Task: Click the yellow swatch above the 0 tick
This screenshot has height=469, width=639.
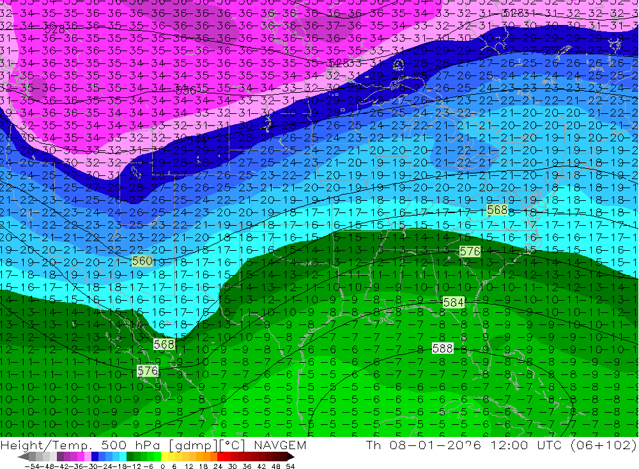Action: (x=164, y=456)
